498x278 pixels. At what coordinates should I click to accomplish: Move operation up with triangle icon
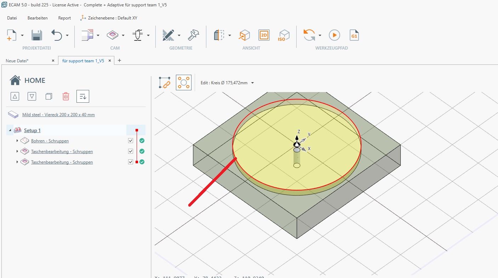pos(15,96)
